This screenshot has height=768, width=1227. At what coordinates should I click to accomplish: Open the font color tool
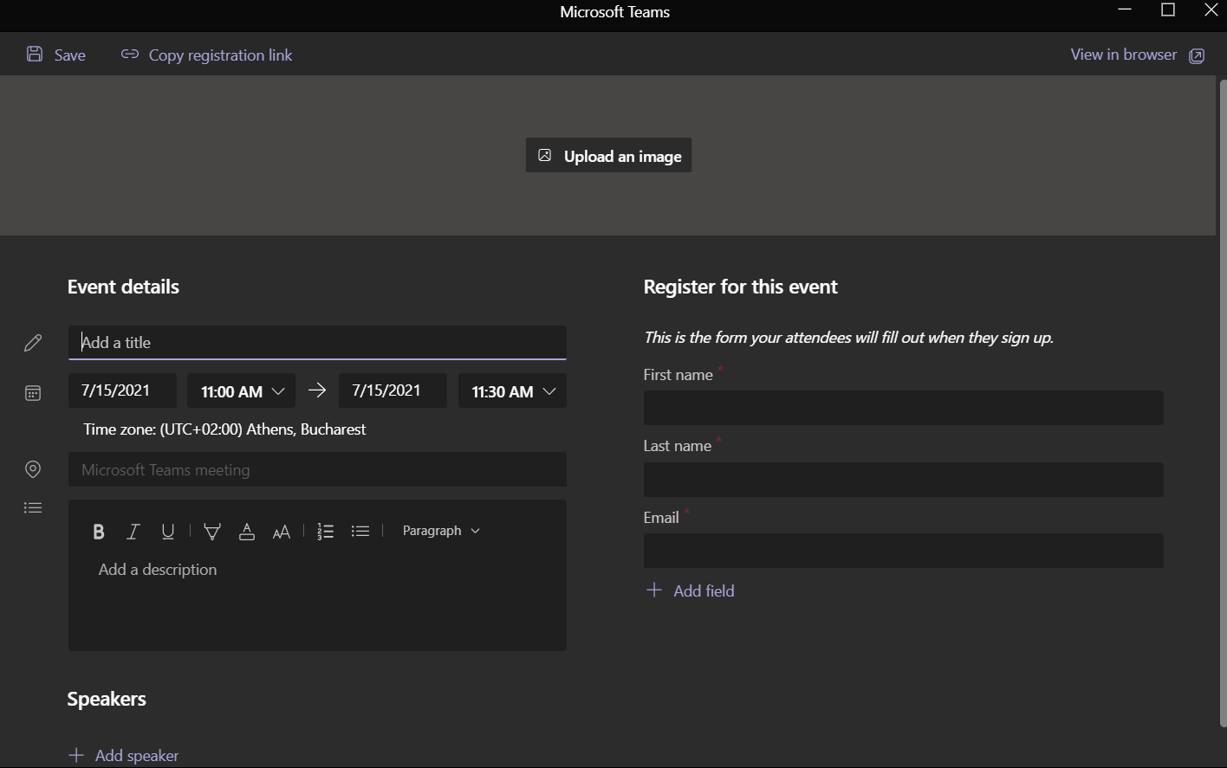click(x=247, y=532)
